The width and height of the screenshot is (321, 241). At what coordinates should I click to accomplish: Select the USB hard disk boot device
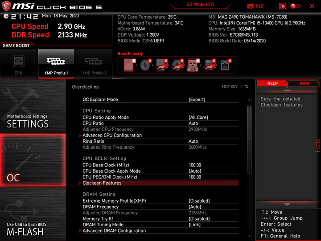pyautogui.click(x=162, y=65)
